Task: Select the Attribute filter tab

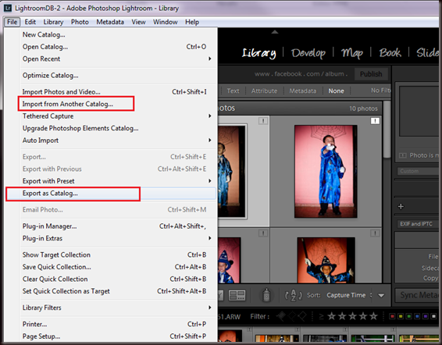Action: click(264, 91)
